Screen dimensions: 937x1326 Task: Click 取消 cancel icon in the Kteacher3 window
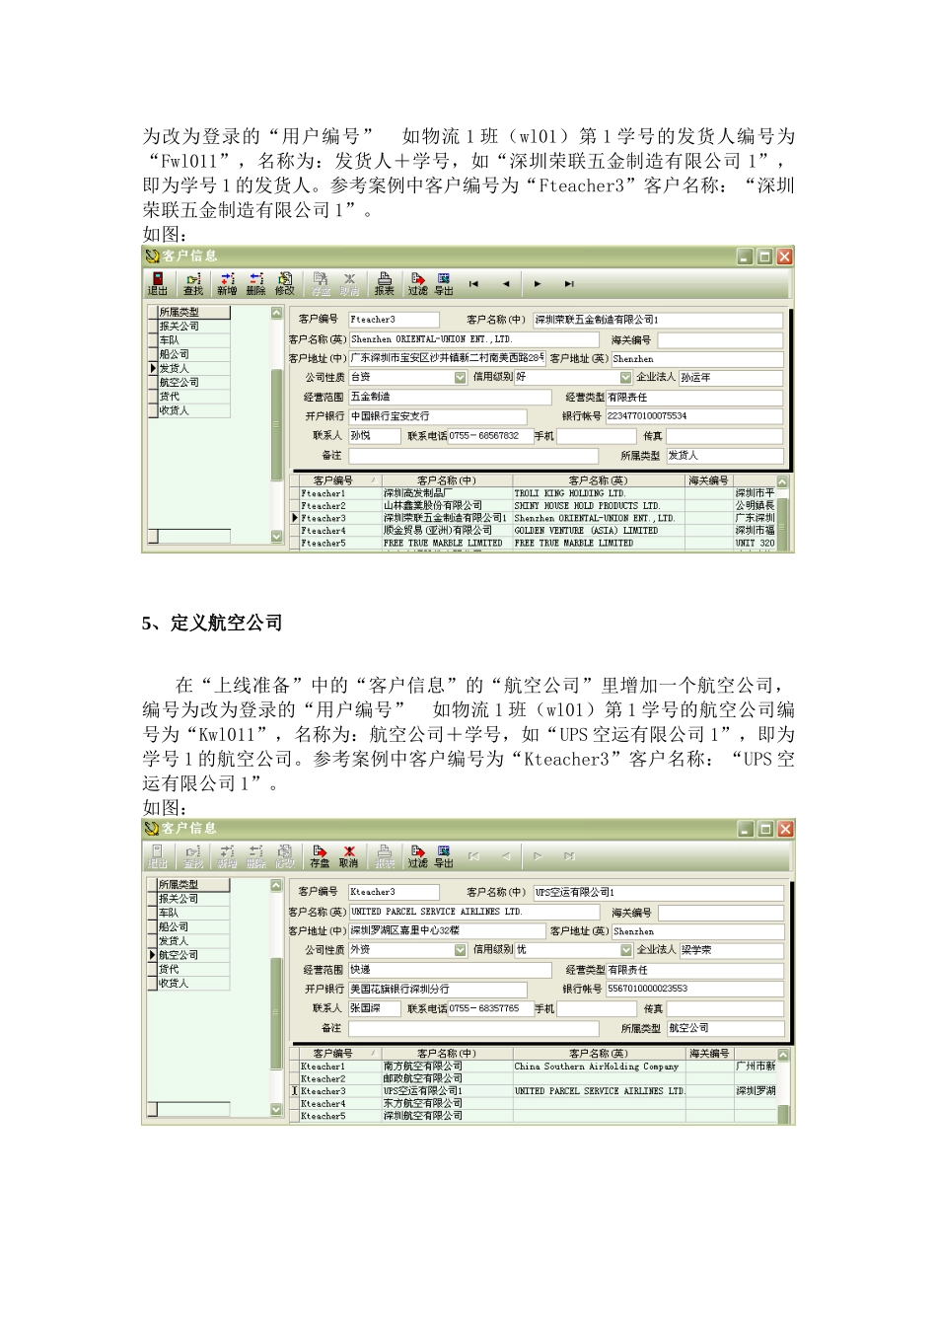click(x=348, y=855)
